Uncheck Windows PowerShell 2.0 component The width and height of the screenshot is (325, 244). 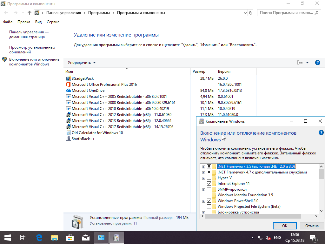tap(209, 201)
